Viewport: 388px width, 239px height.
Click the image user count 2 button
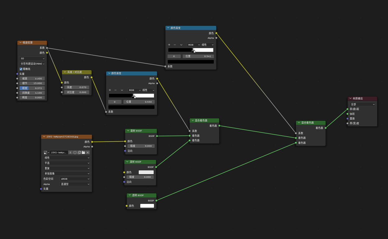[70, 152]
